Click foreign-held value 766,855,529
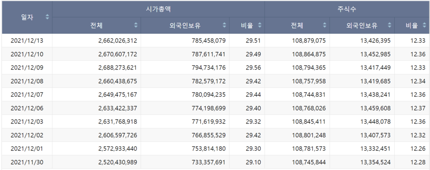Screen dimensions: 430x170 209,135
